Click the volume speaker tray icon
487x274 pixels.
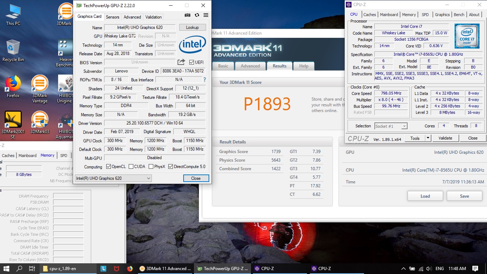click(430, 269)
